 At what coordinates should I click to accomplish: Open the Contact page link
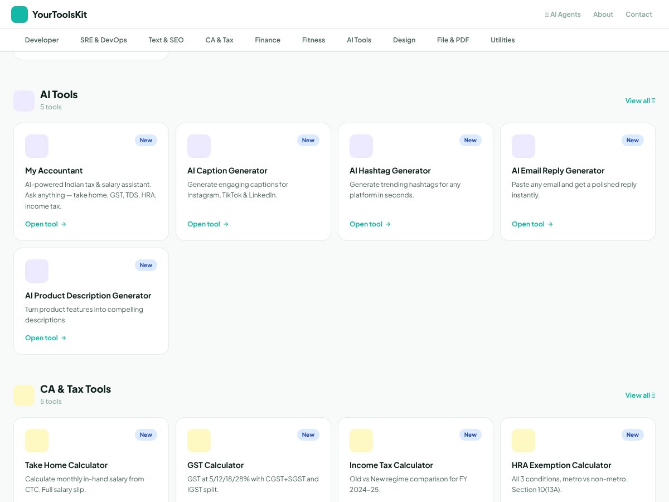639,15
